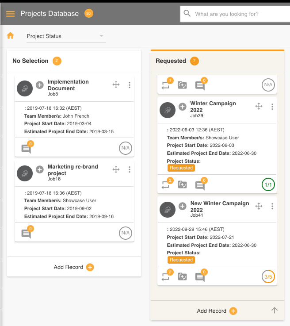The height and width of the screenshot is (326, 290).
Task: Click Project Start Date 2022-07-21
Action: pos(200,237)
